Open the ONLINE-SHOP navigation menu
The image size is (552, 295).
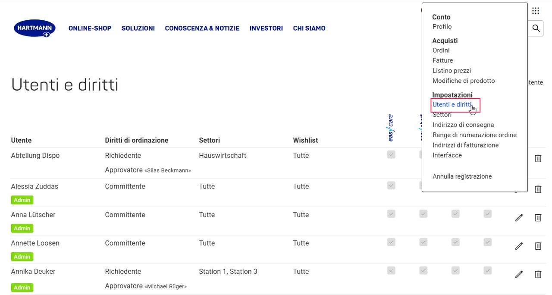click(x=90, y=28)
